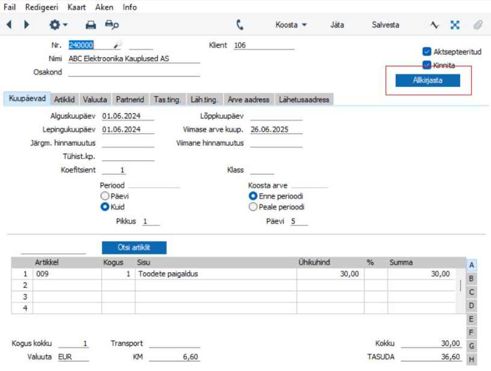
Task: Open the Kaart menu
Action: pyautogui.click(x=77, y=7)
